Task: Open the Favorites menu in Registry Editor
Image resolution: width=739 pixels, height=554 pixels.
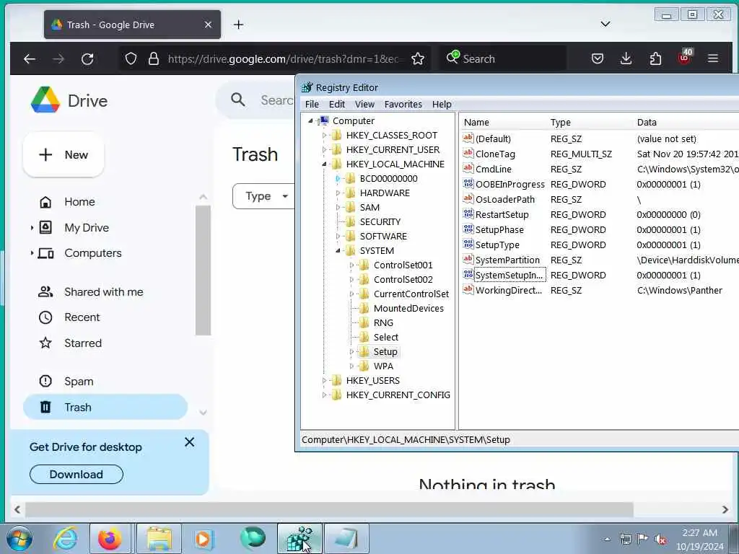Action: [x=403, y=104]
